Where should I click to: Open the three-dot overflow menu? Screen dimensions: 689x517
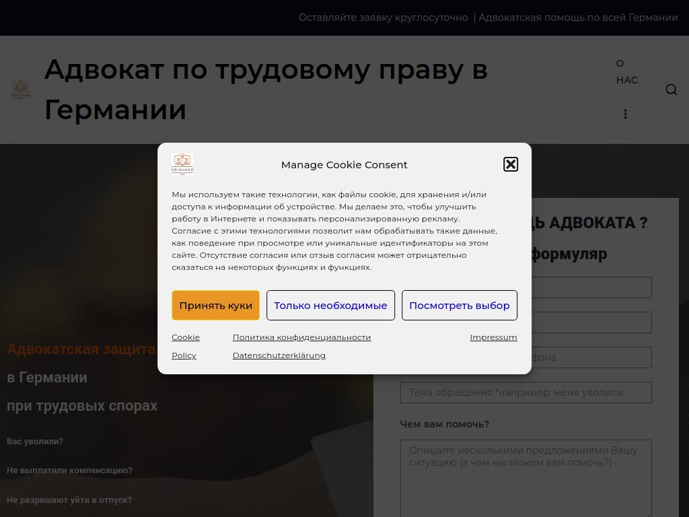[x=625, y=114]
